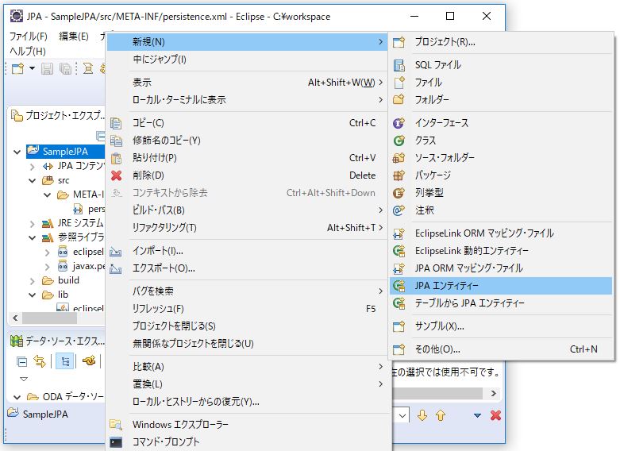The image size is (620, 451).
Task: Expand the JRE システム library node
Action: pos(33,223)
